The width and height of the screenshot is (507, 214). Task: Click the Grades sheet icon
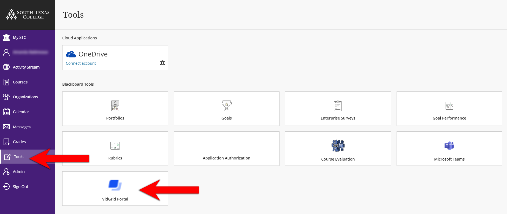(6, 142)
